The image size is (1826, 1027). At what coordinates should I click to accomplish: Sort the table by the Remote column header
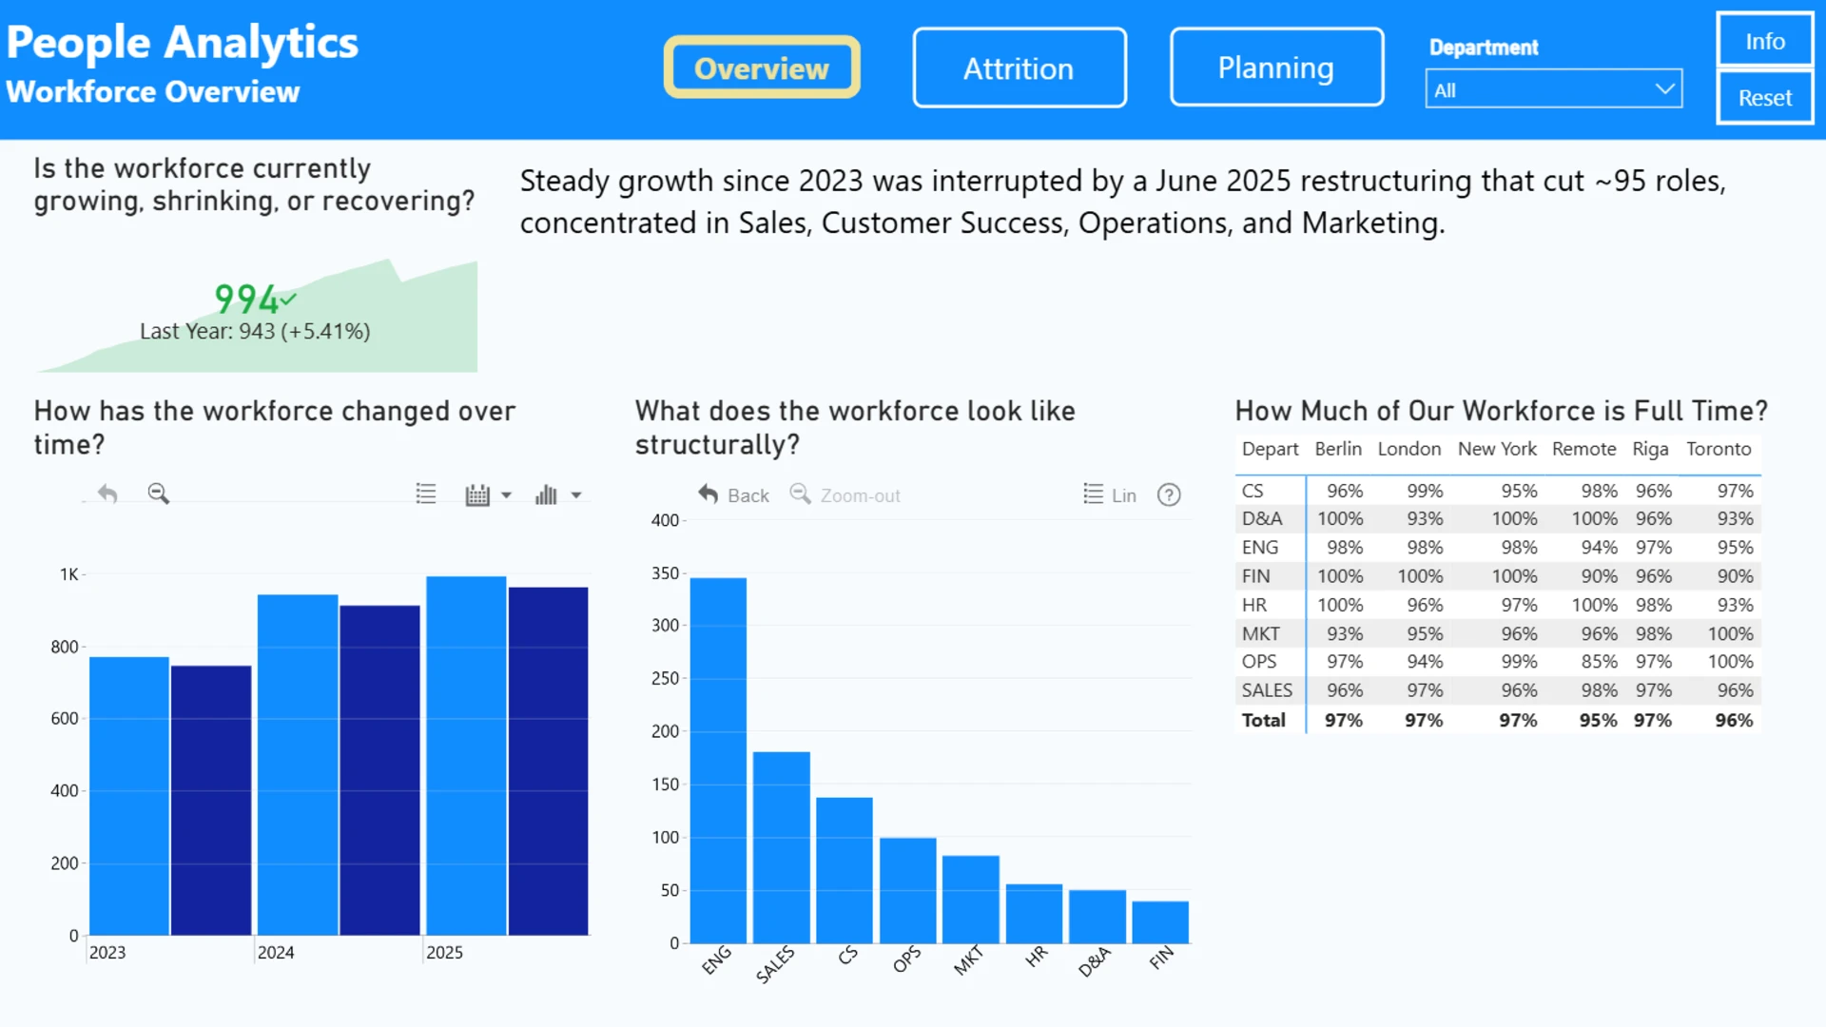click(x=1583, y=449)
